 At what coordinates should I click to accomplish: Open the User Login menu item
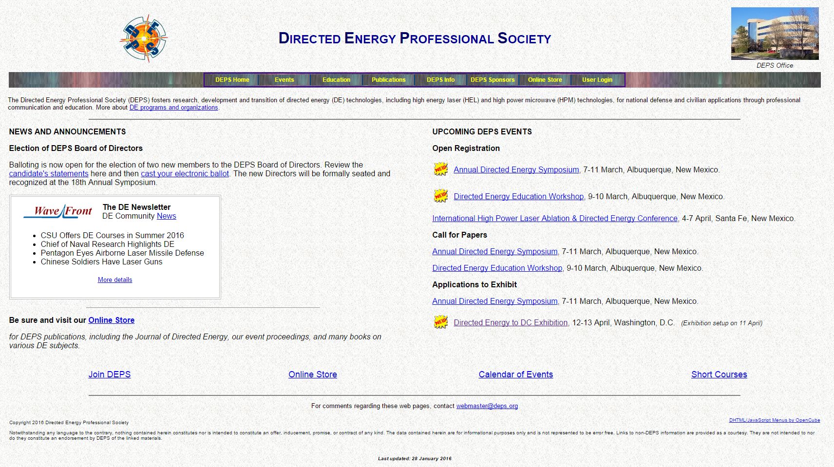point(597,80)
